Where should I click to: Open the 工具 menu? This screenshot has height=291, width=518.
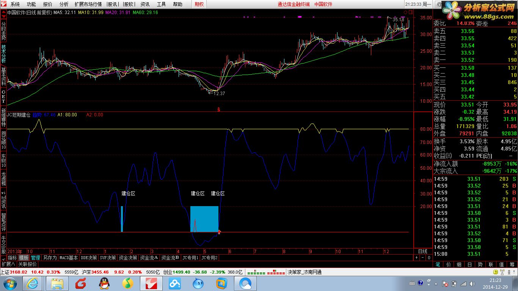tap(161, 4)
